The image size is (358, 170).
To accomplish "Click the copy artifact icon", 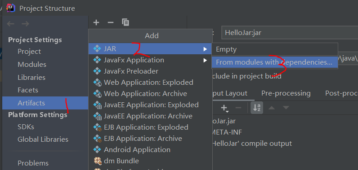I will click(x=125, y=22).
